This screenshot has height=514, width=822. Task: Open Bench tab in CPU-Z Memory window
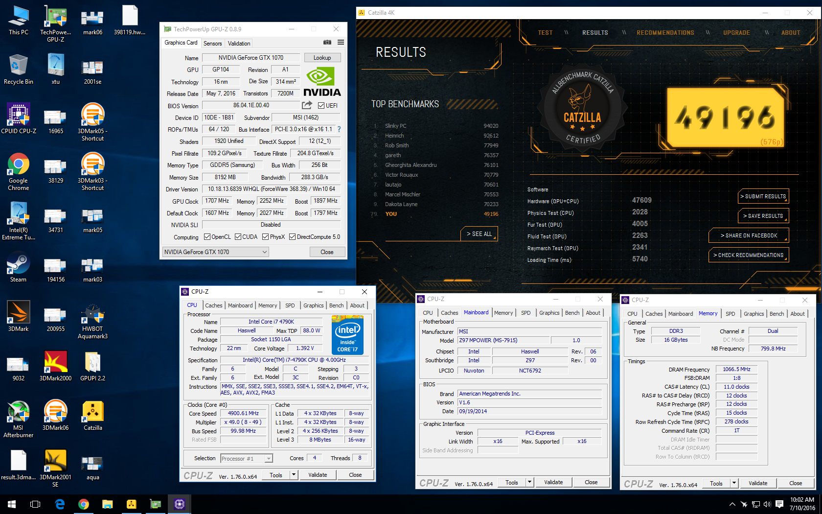(776, 314)
